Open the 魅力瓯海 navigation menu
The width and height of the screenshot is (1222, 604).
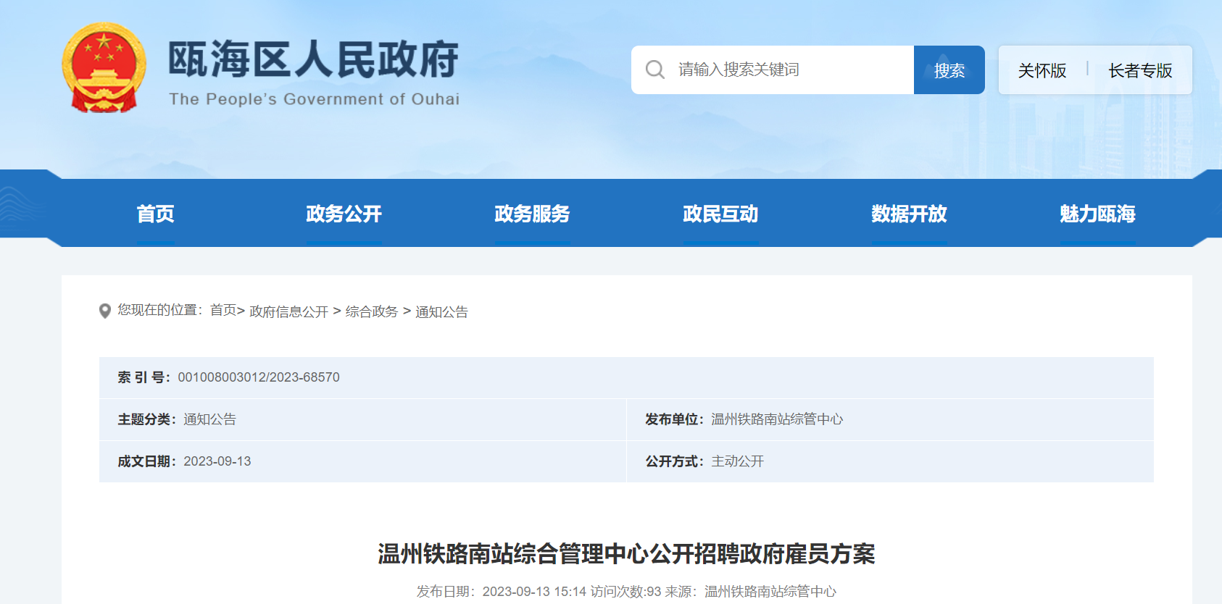[x=1097, y=214]
